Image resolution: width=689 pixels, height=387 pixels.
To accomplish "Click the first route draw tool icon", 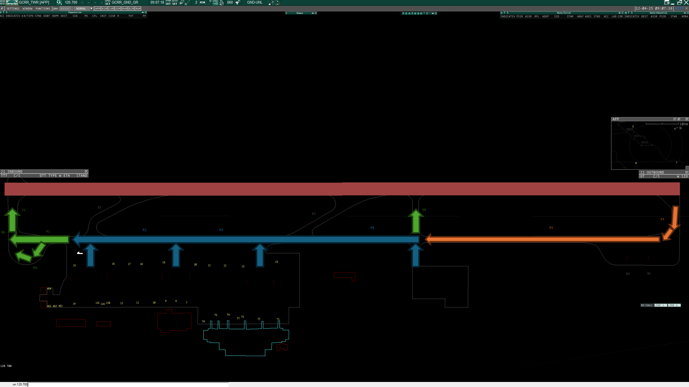I will pos(271,3).
